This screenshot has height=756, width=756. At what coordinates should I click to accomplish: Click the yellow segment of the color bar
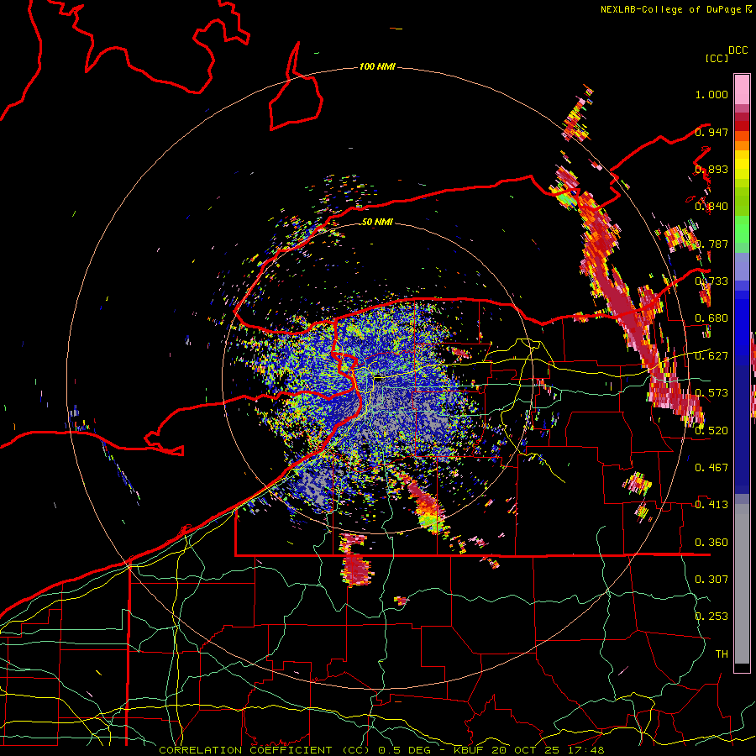coord(742,165)
